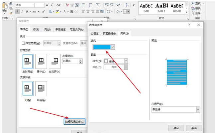Choose 左对齐 table alignment option
Screen dimensions: 215x133
click(28, 62)
